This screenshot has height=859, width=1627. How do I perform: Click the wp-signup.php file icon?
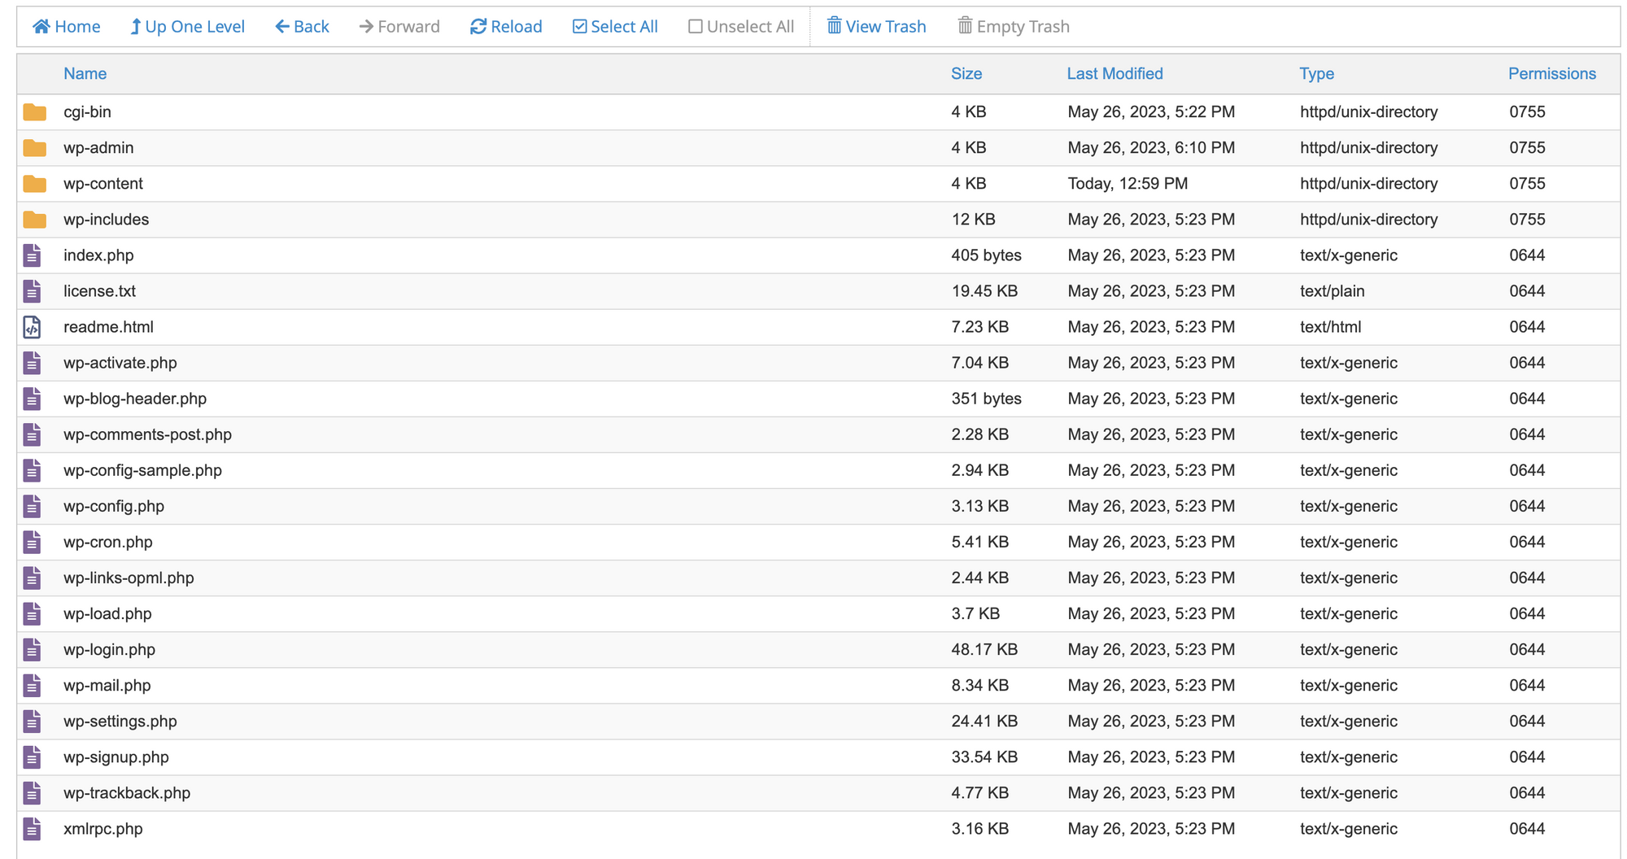pos(32,757)
